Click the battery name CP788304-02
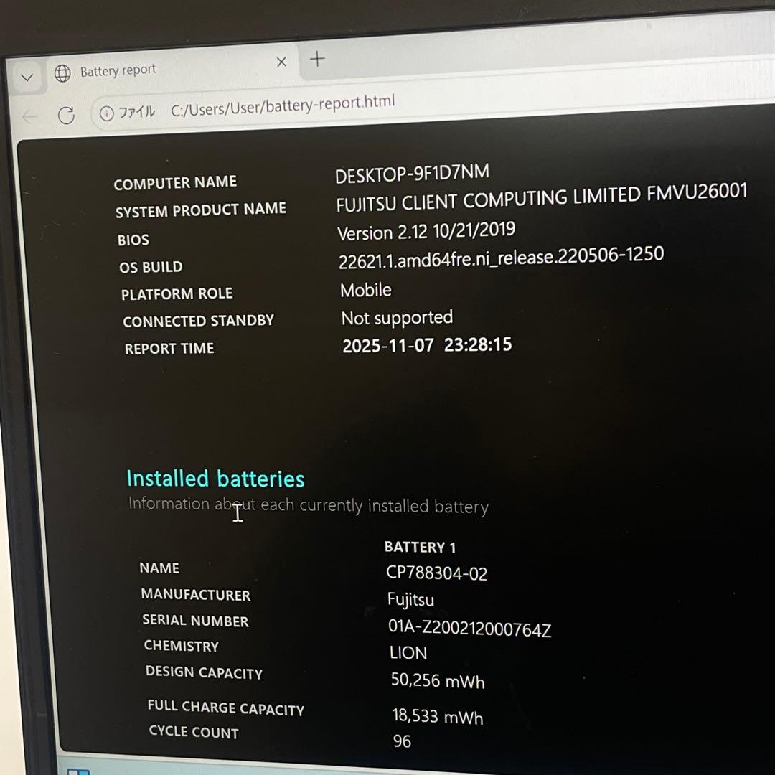This screenshot has width=775, height=775. coord(436,573)
